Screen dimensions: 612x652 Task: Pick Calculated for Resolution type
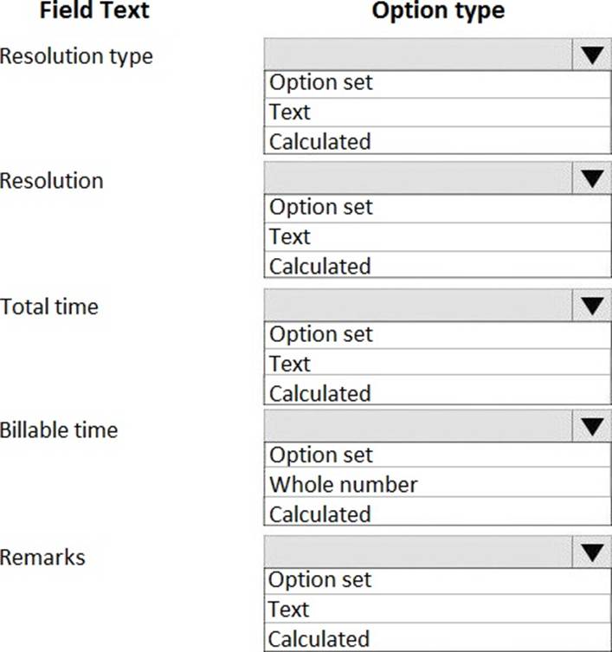(x=437, y=141)
